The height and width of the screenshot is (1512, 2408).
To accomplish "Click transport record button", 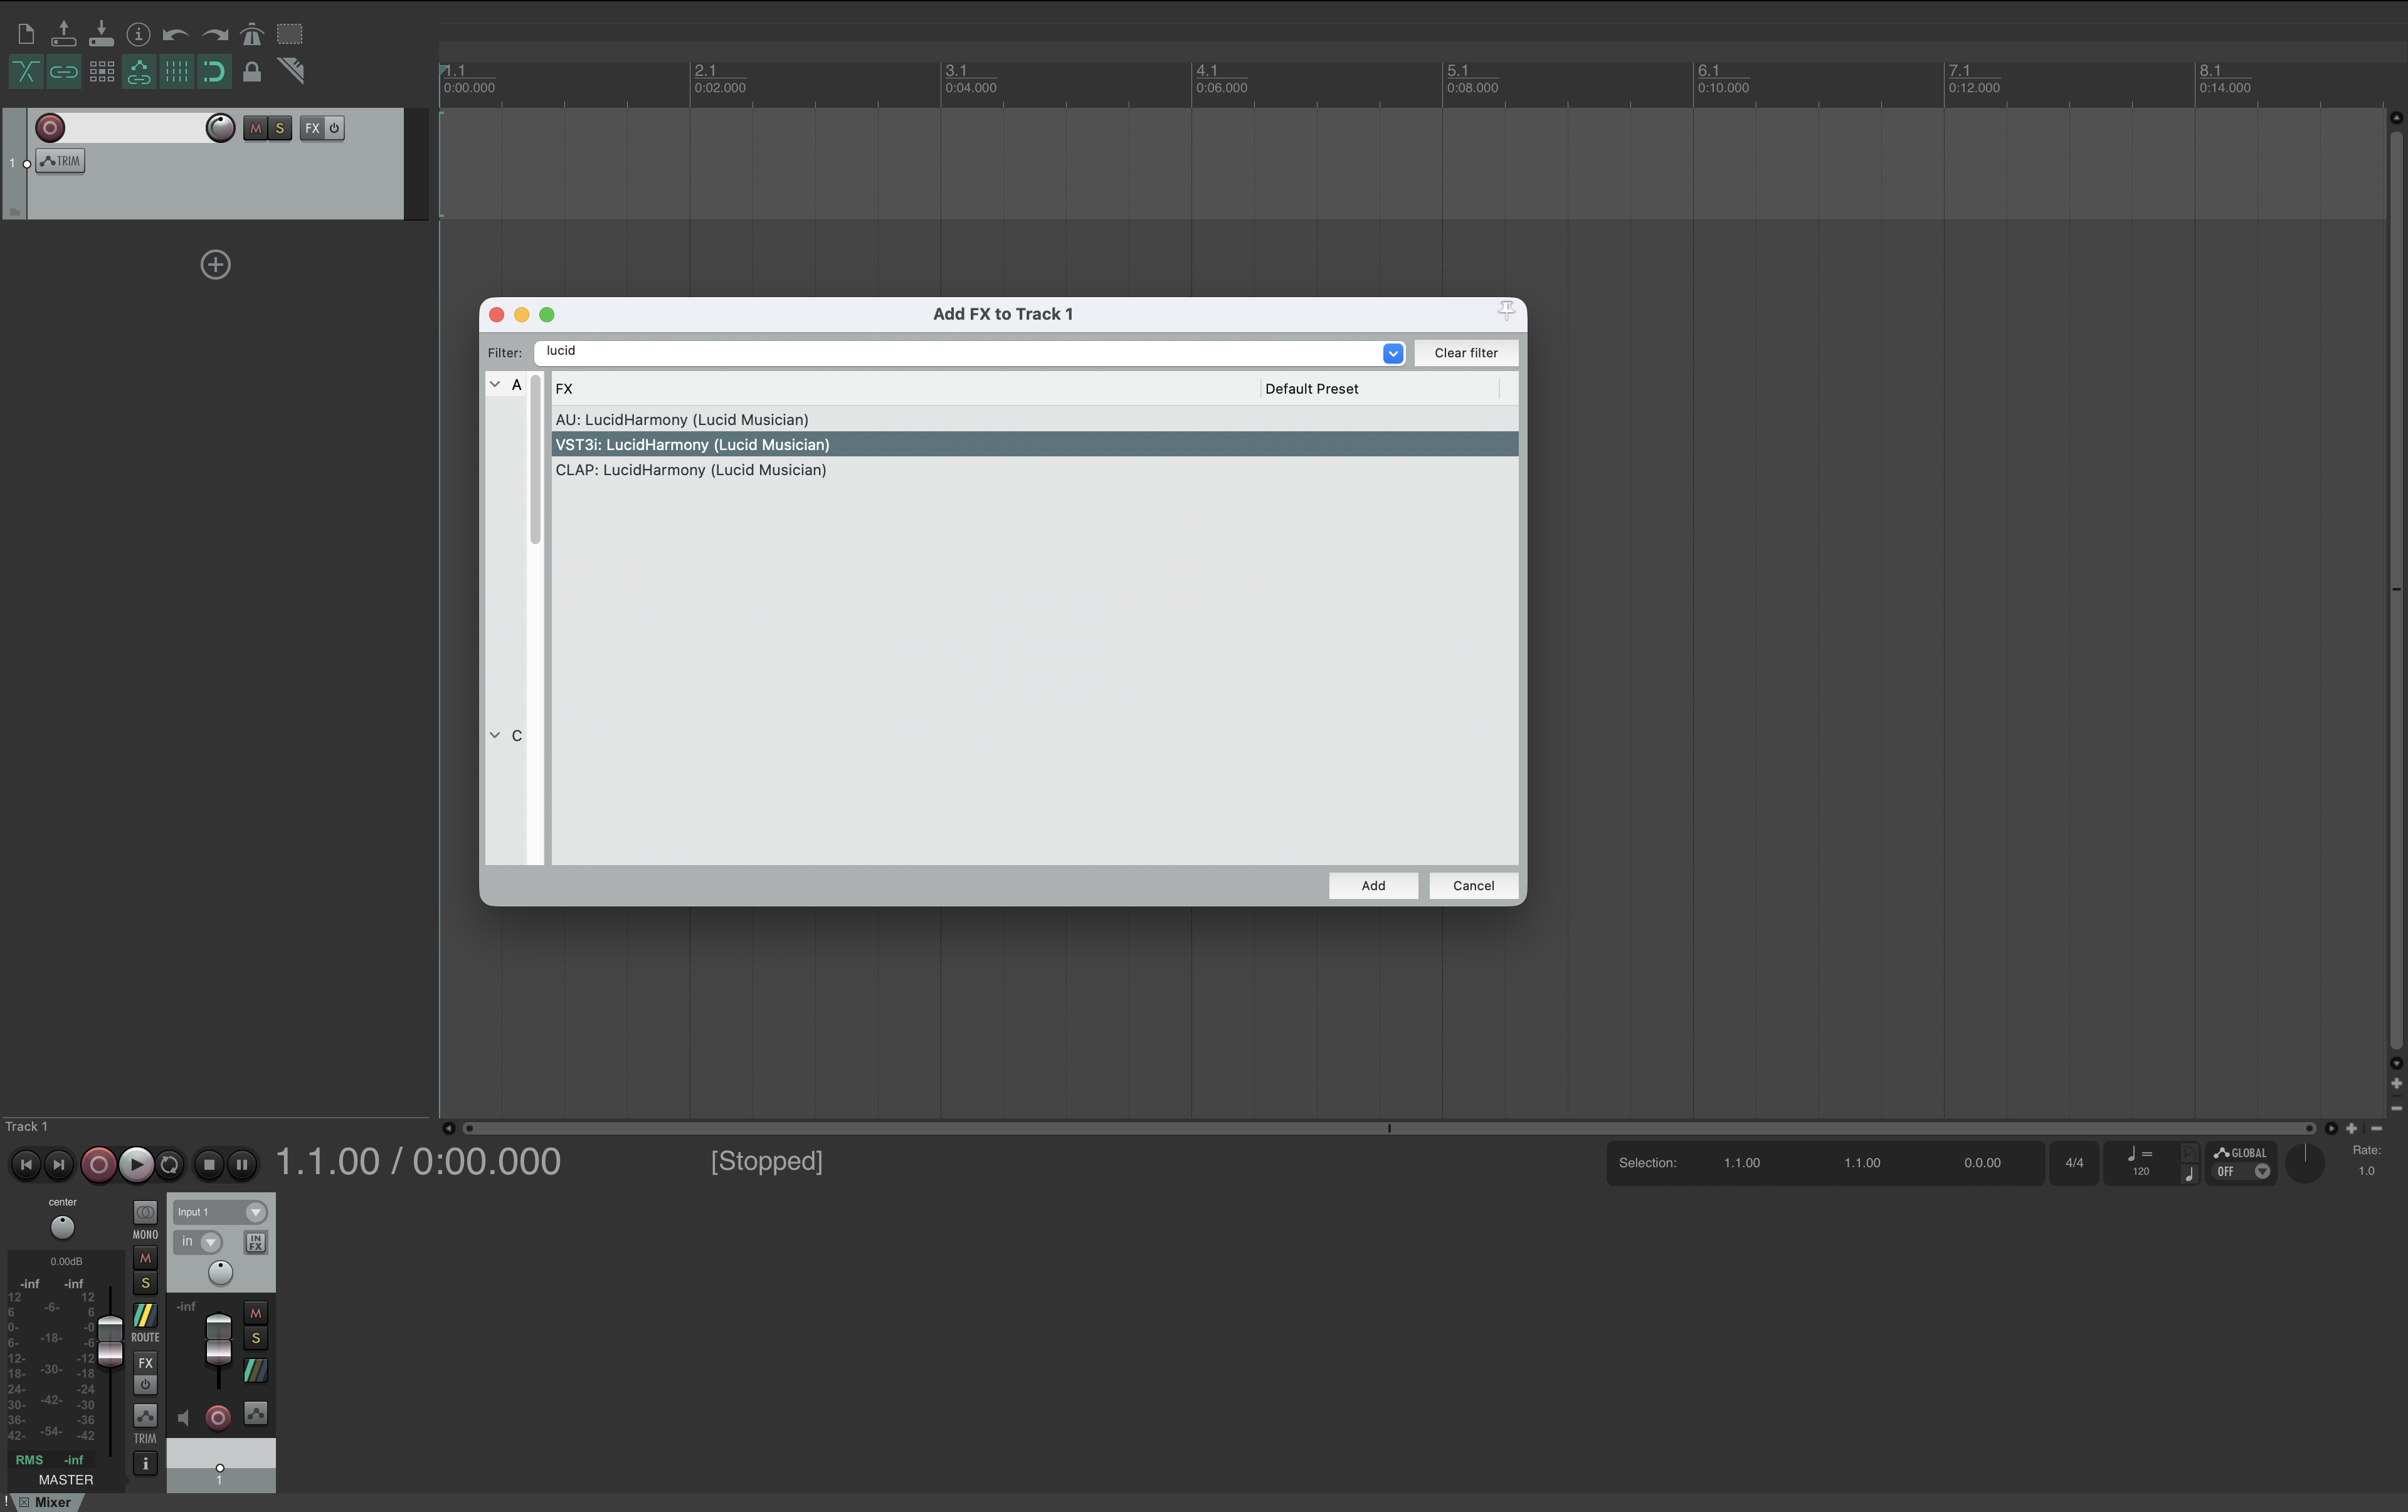I will click(x=98, y=1164).
